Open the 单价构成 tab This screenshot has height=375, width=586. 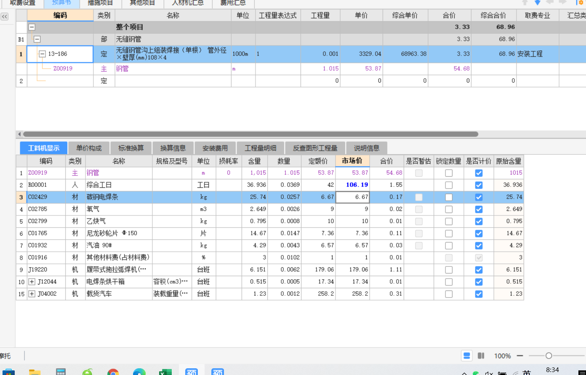(89, 148)
